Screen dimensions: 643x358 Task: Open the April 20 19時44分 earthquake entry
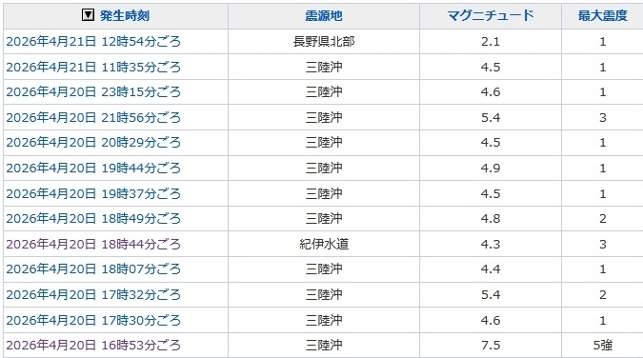[93, 169]
